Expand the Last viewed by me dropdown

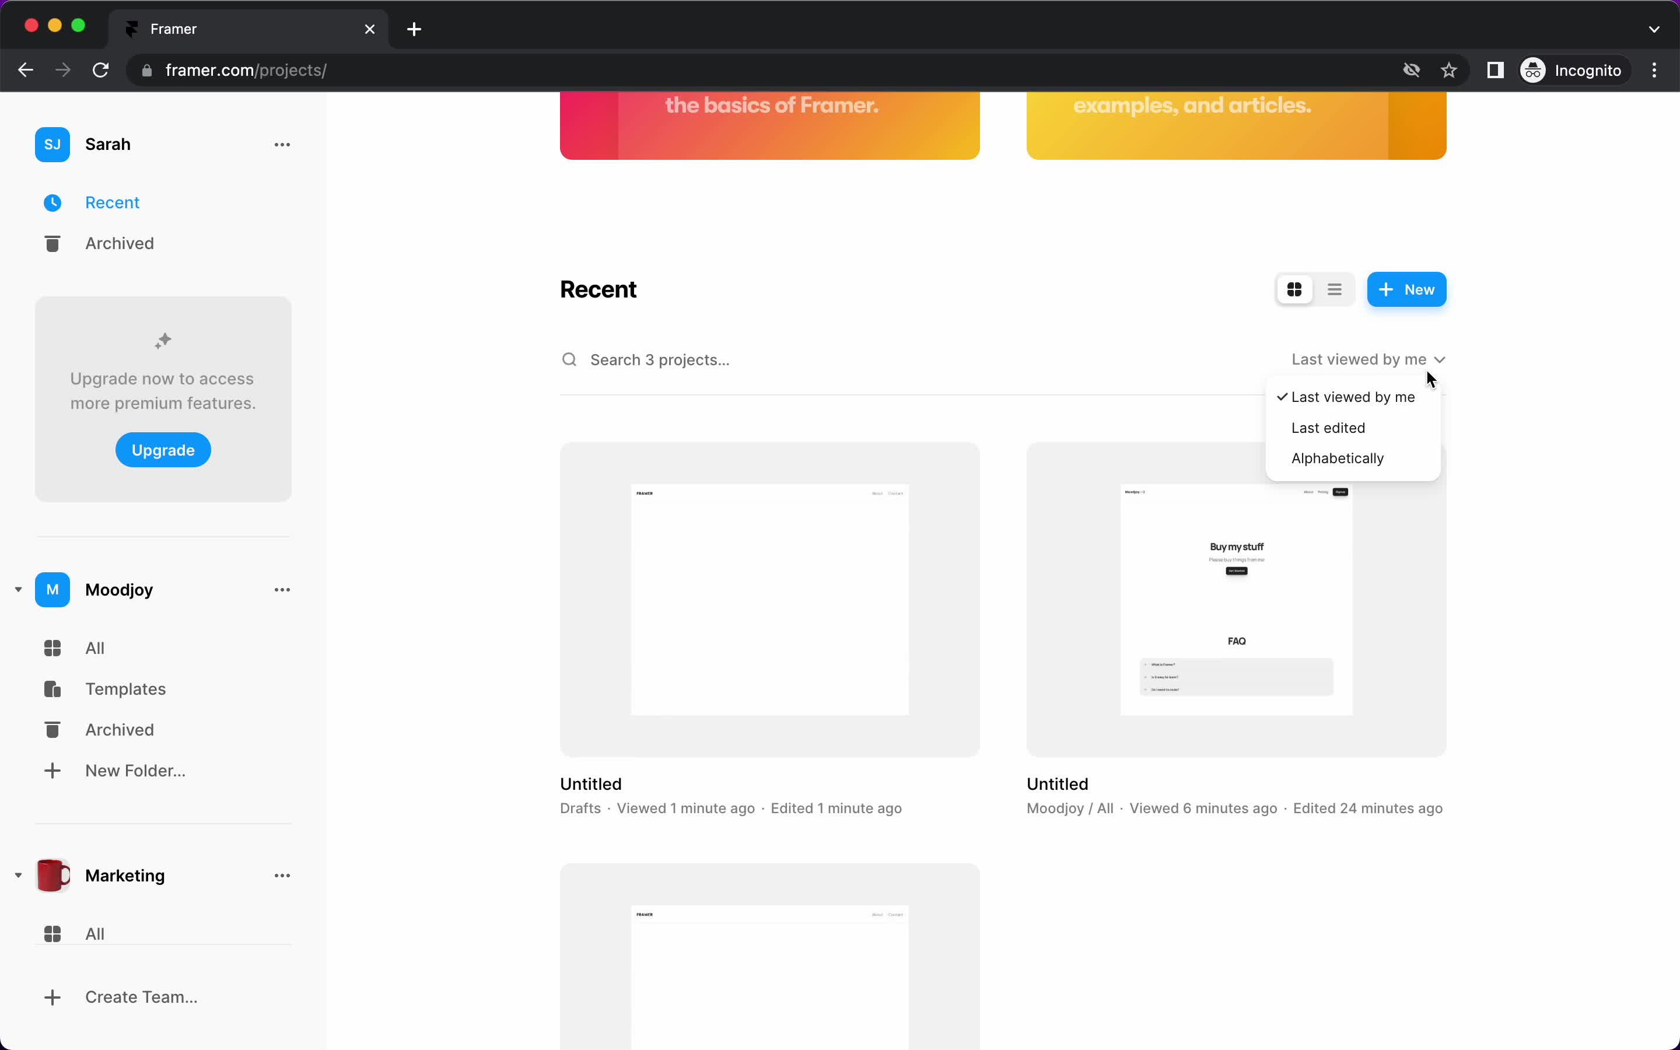[1368, 359]
